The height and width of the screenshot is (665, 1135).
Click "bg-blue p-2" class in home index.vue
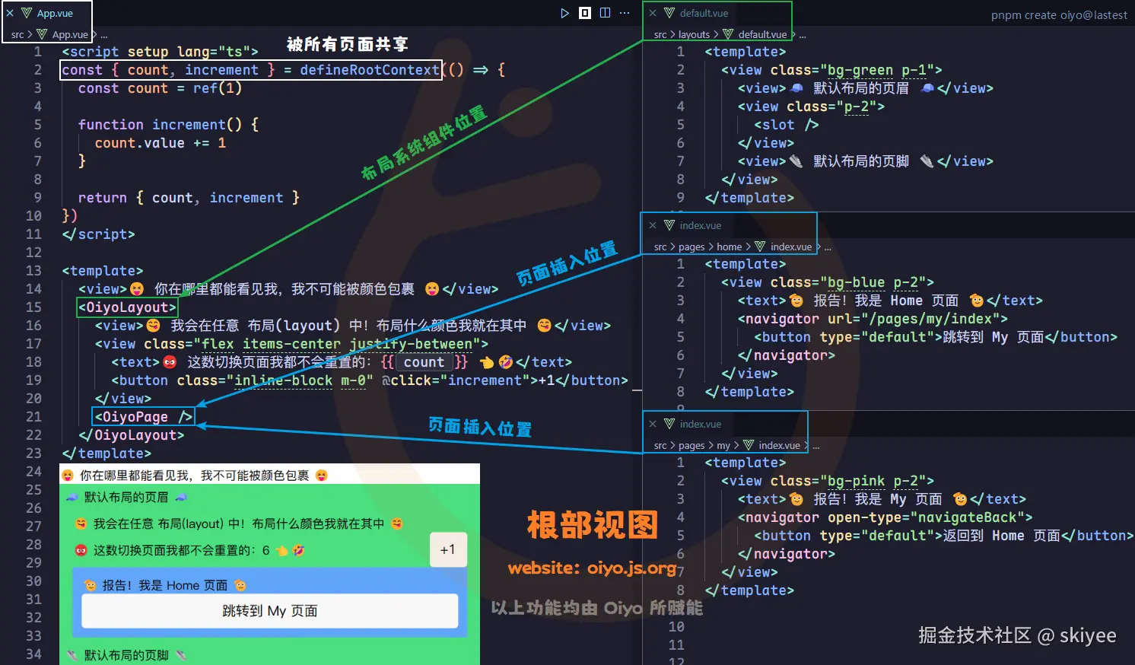(x=873, y=282)
